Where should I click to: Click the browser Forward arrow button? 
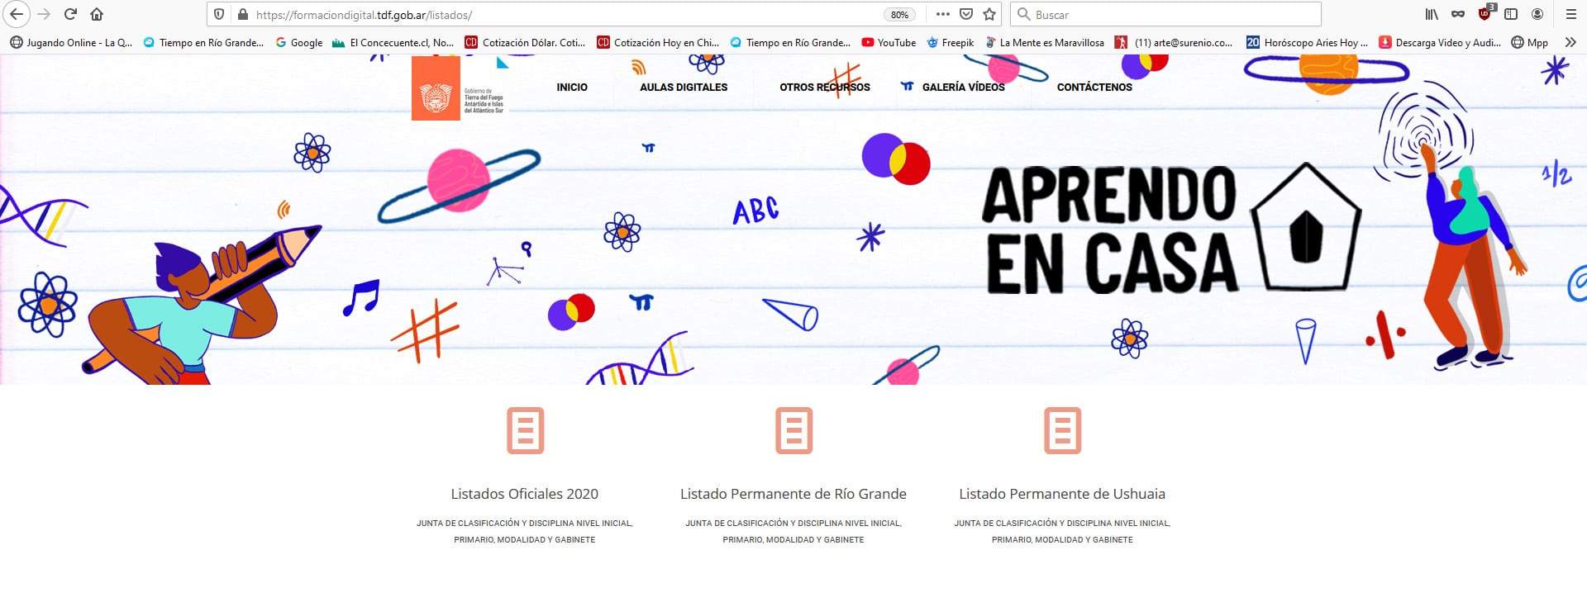44,14
